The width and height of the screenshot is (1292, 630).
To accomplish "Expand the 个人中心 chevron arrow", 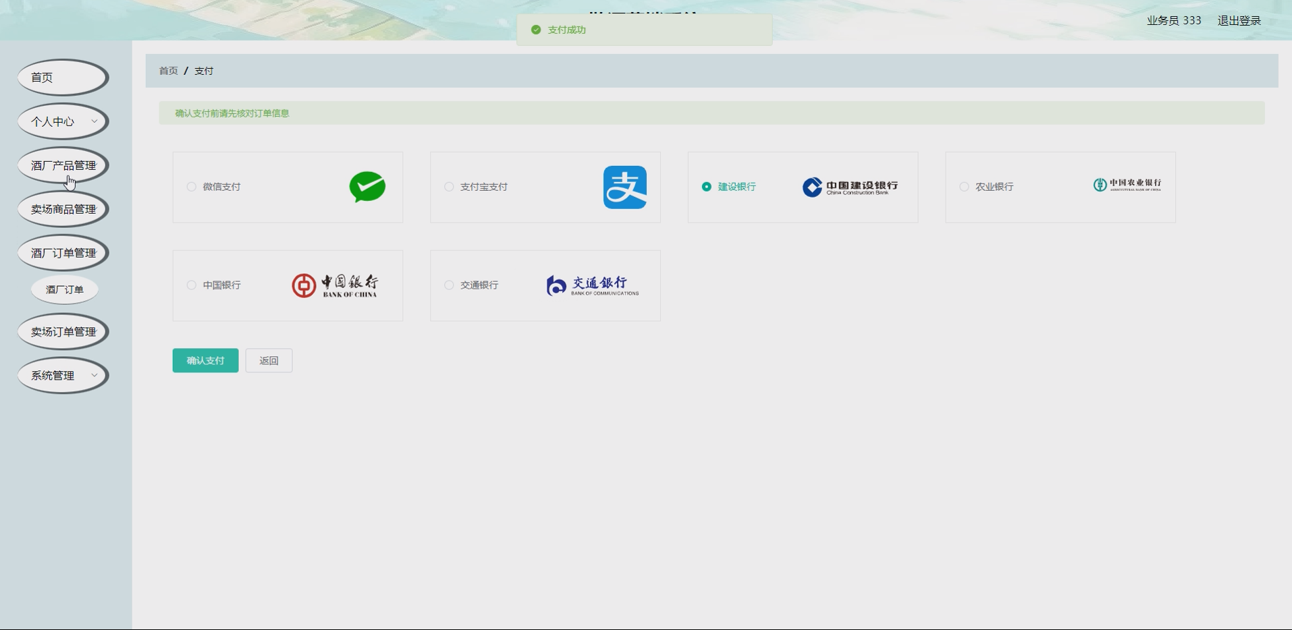I will coord(95,121).
